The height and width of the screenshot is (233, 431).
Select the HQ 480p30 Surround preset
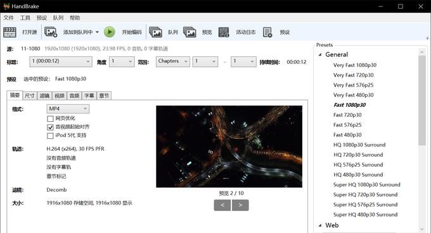358,175
